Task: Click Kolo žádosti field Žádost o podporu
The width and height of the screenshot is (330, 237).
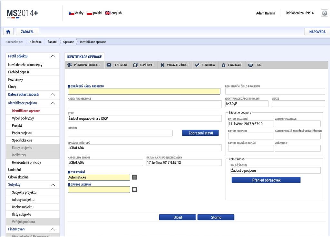Action: click(276, 170)
